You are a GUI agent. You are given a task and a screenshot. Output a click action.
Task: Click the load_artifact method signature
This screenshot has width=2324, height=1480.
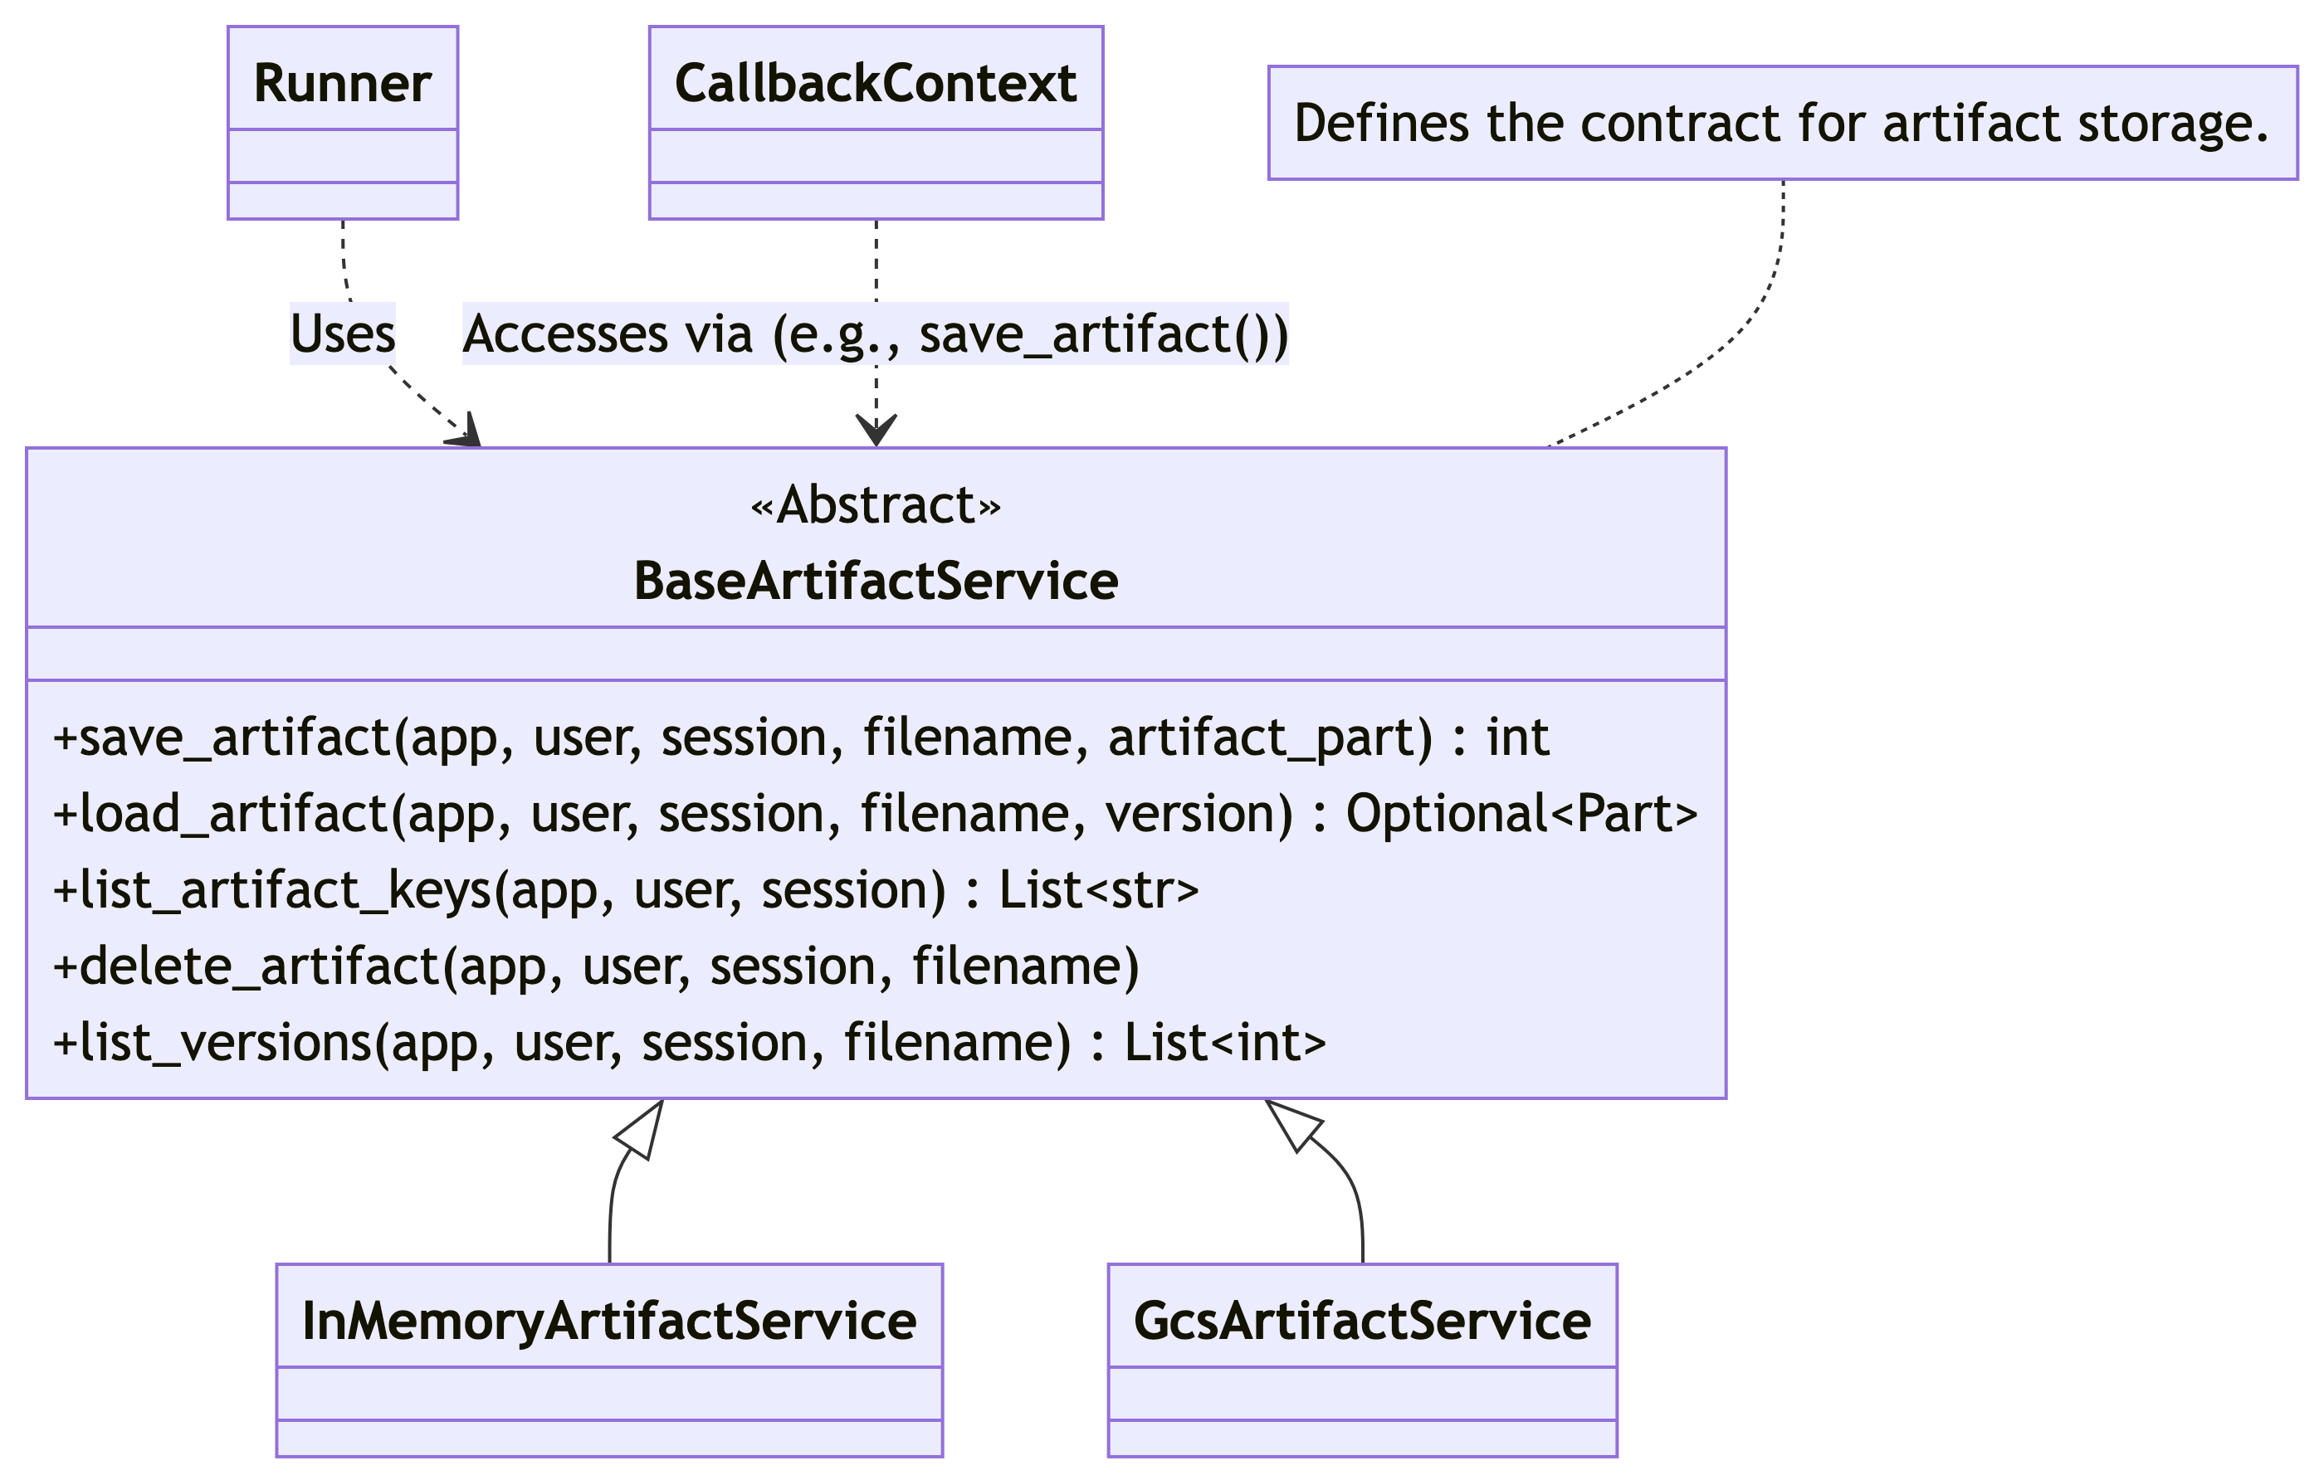click(876, 813)
